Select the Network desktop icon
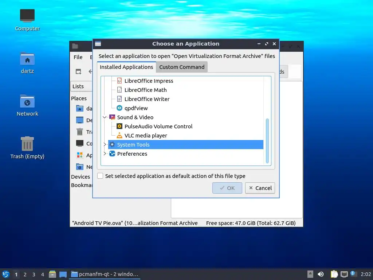373x280 pixels. click(27, 105)
